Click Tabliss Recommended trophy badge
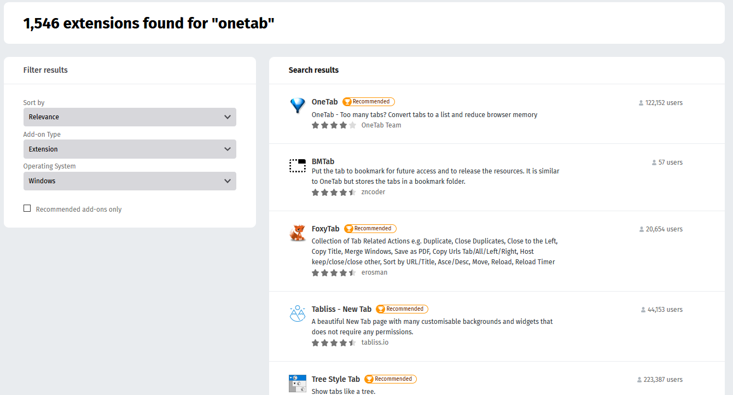Viewport: 733px width, 395px height. 402,309
